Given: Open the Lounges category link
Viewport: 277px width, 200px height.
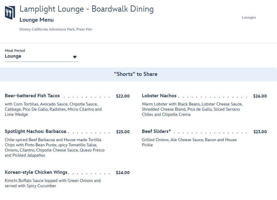Looking at the screenshot, I should click(x=249, y=17).
